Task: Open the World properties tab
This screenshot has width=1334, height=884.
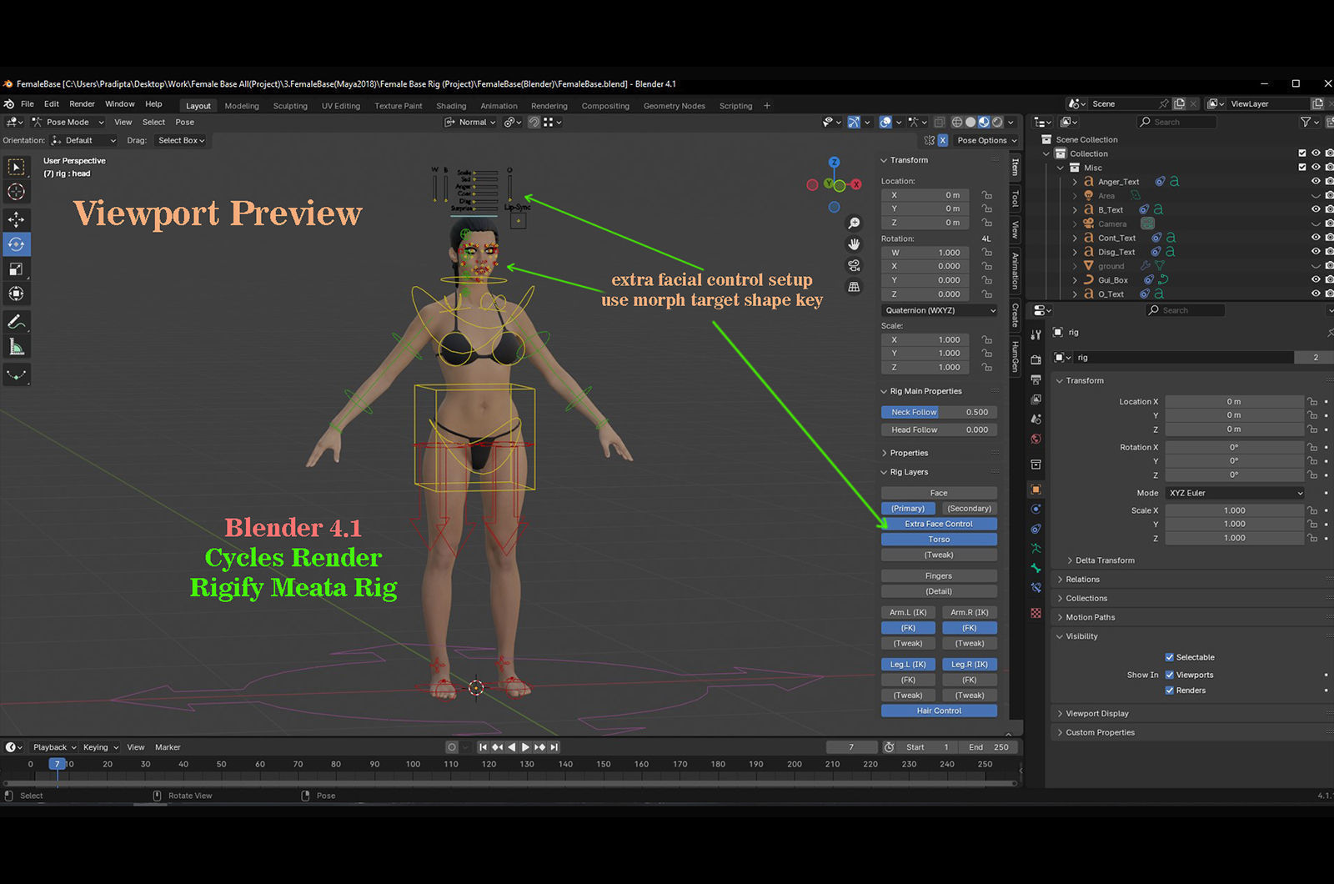Action: click(x=1036, y=439)
